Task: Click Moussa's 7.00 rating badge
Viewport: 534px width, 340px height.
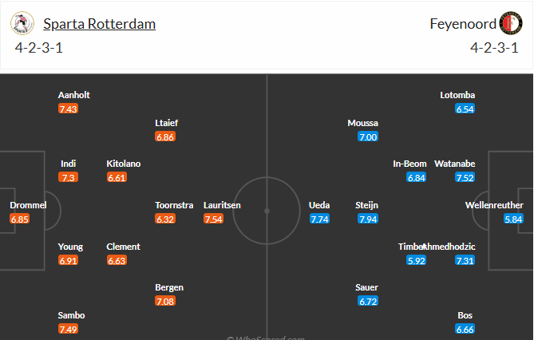Action: [368, 137]
